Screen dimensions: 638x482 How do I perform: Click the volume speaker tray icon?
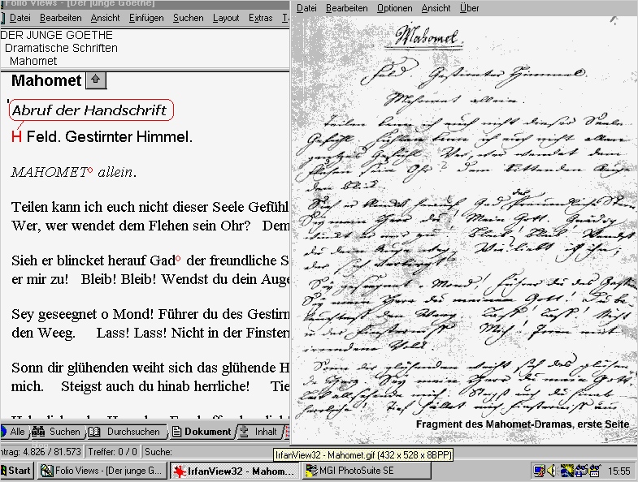coord(551,471)
